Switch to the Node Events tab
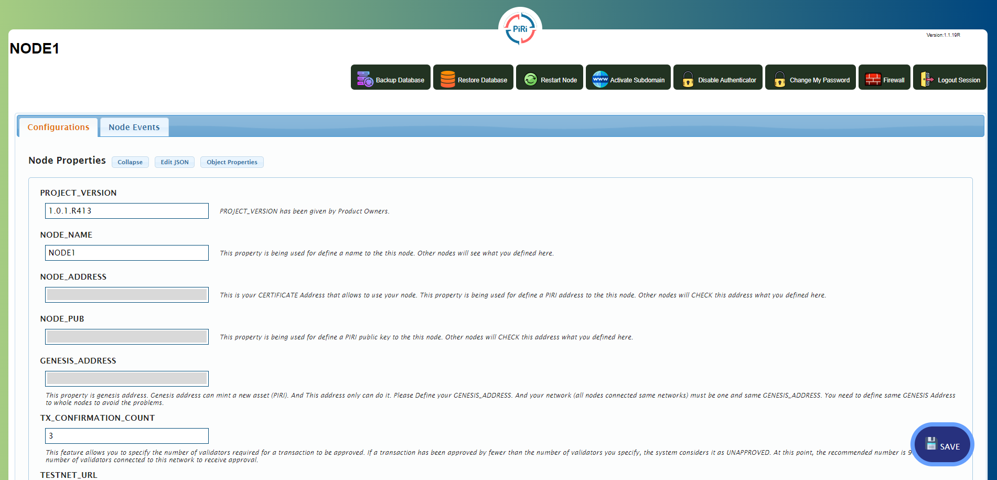The width and height of the screenshot is (997, 480). 134,127
